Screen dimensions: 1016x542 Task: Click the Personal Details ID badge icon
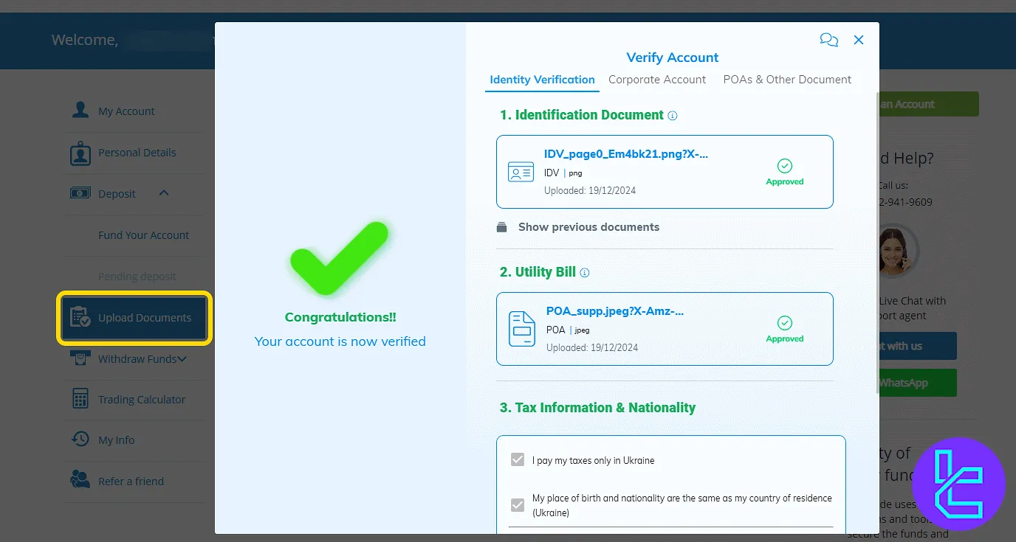80,153
